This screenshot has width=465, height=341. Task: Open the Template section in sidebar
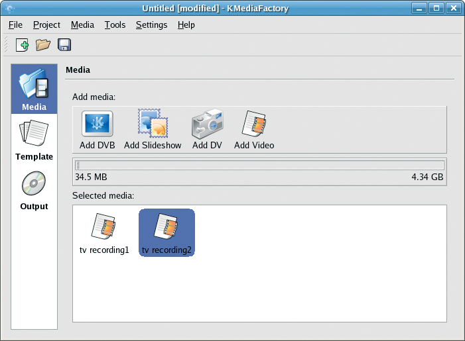(34, 140)
